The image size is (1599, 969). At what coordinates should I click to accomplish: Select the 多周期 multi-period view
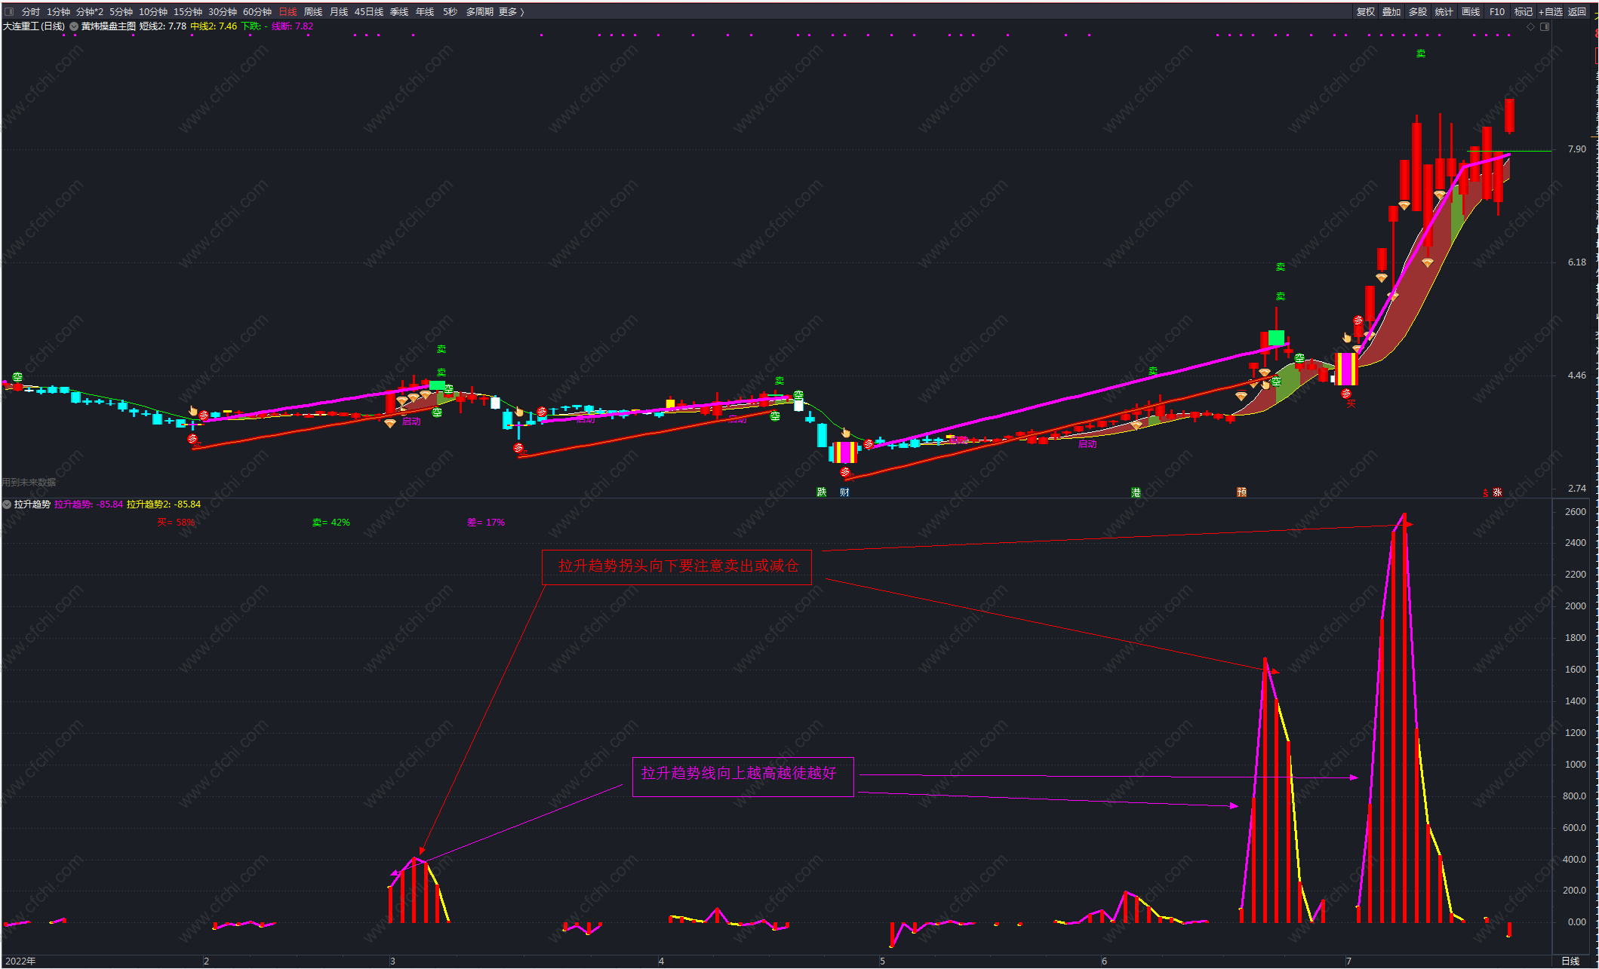479,11
